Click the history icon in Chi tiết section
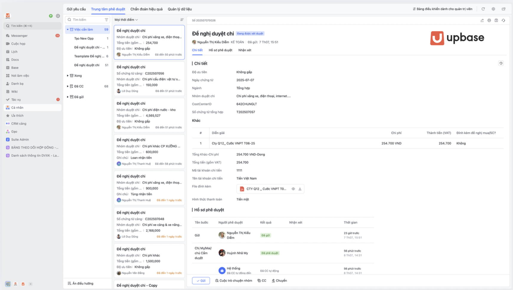This screenshot has height=290, width=513. point(501,63)
